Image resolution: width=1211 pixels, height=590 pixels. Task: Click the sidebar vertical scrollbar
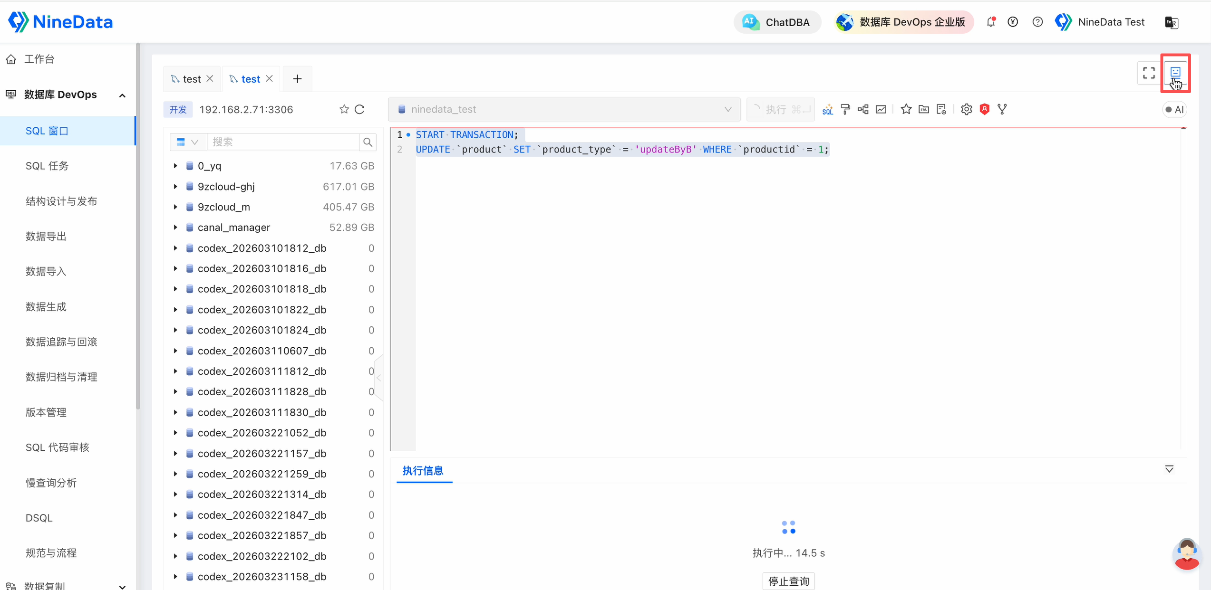(x=138, y=226)
